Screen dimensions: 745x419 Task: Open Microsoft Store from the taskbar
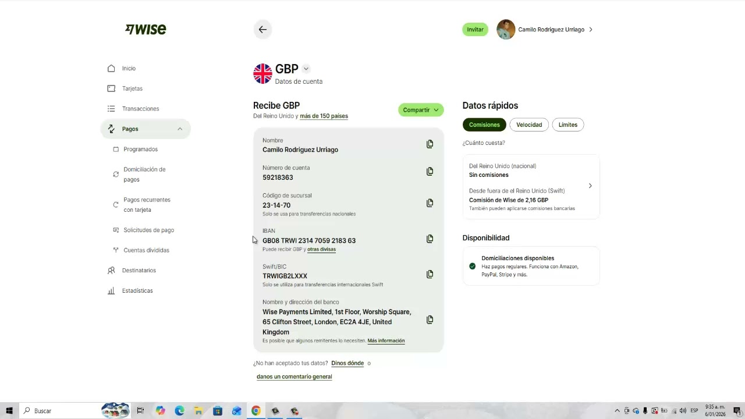218,411
